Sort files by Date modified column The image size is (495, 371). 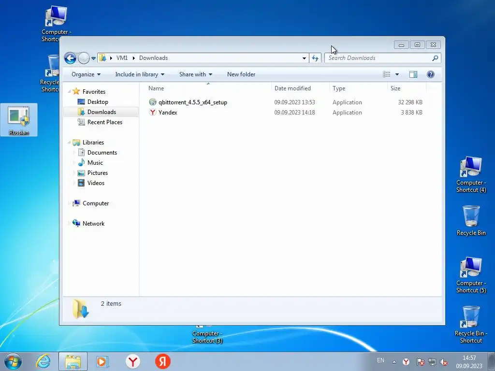[300, 88]
